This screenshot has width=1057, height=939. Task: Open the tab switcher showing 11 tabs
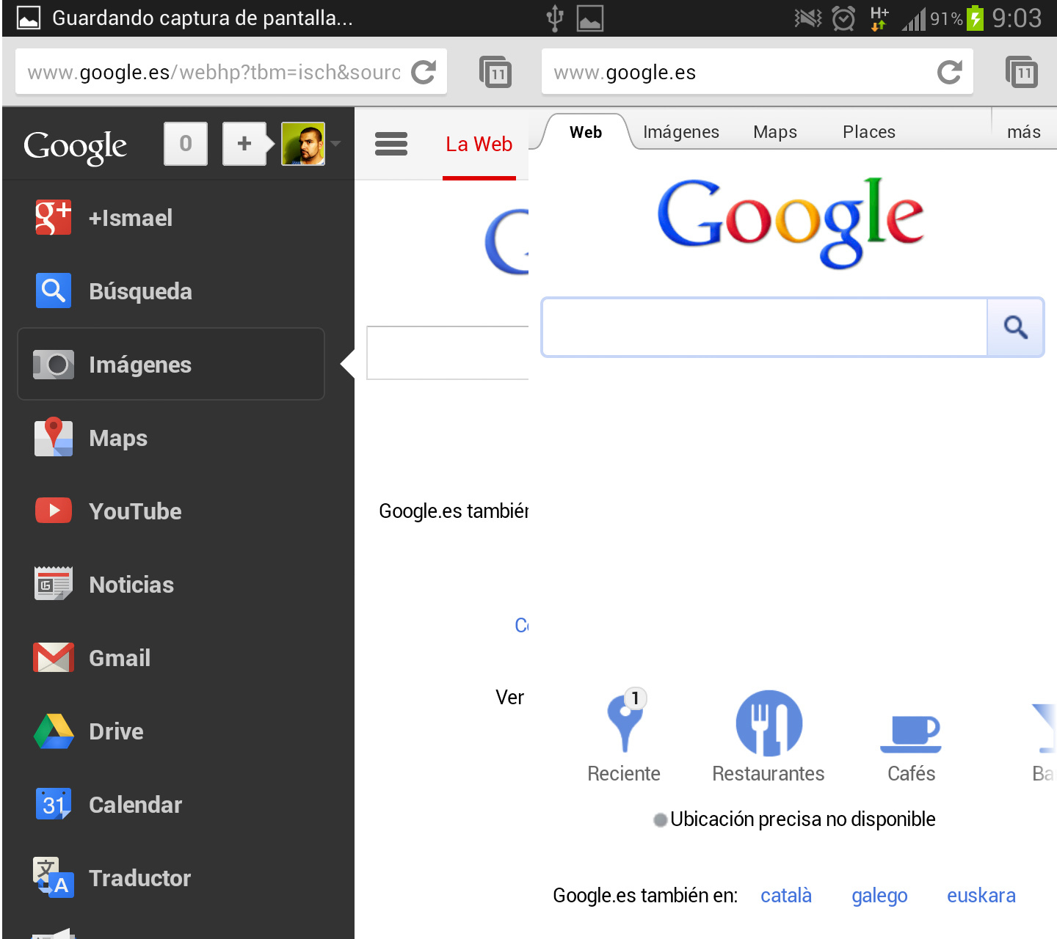(x=1023, y=72)
